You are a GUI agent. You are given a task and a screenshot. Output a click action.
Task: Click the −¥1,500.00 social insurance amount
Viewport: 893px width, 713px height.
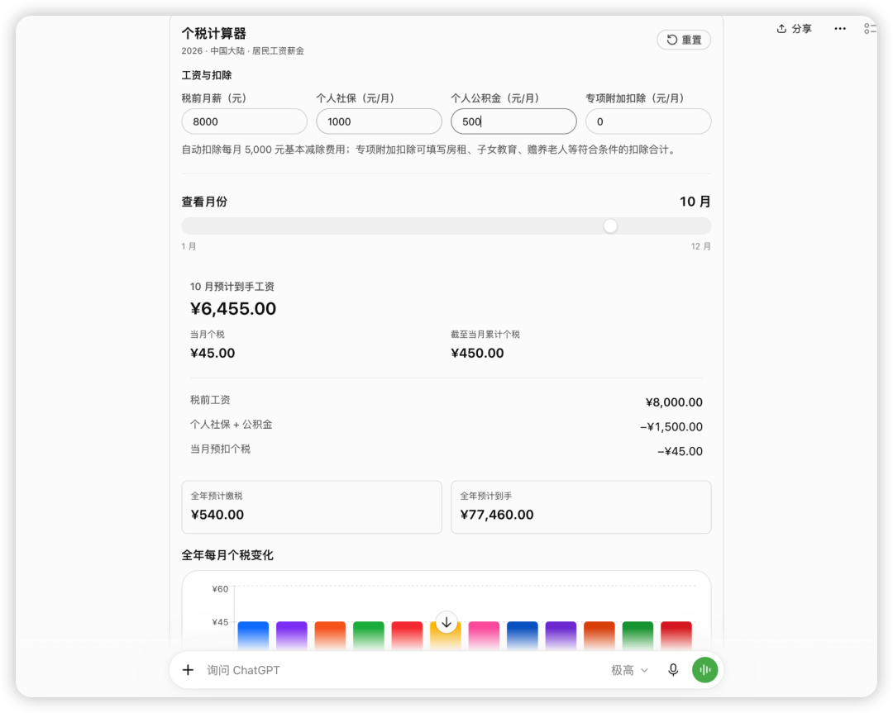pos(671,427)
